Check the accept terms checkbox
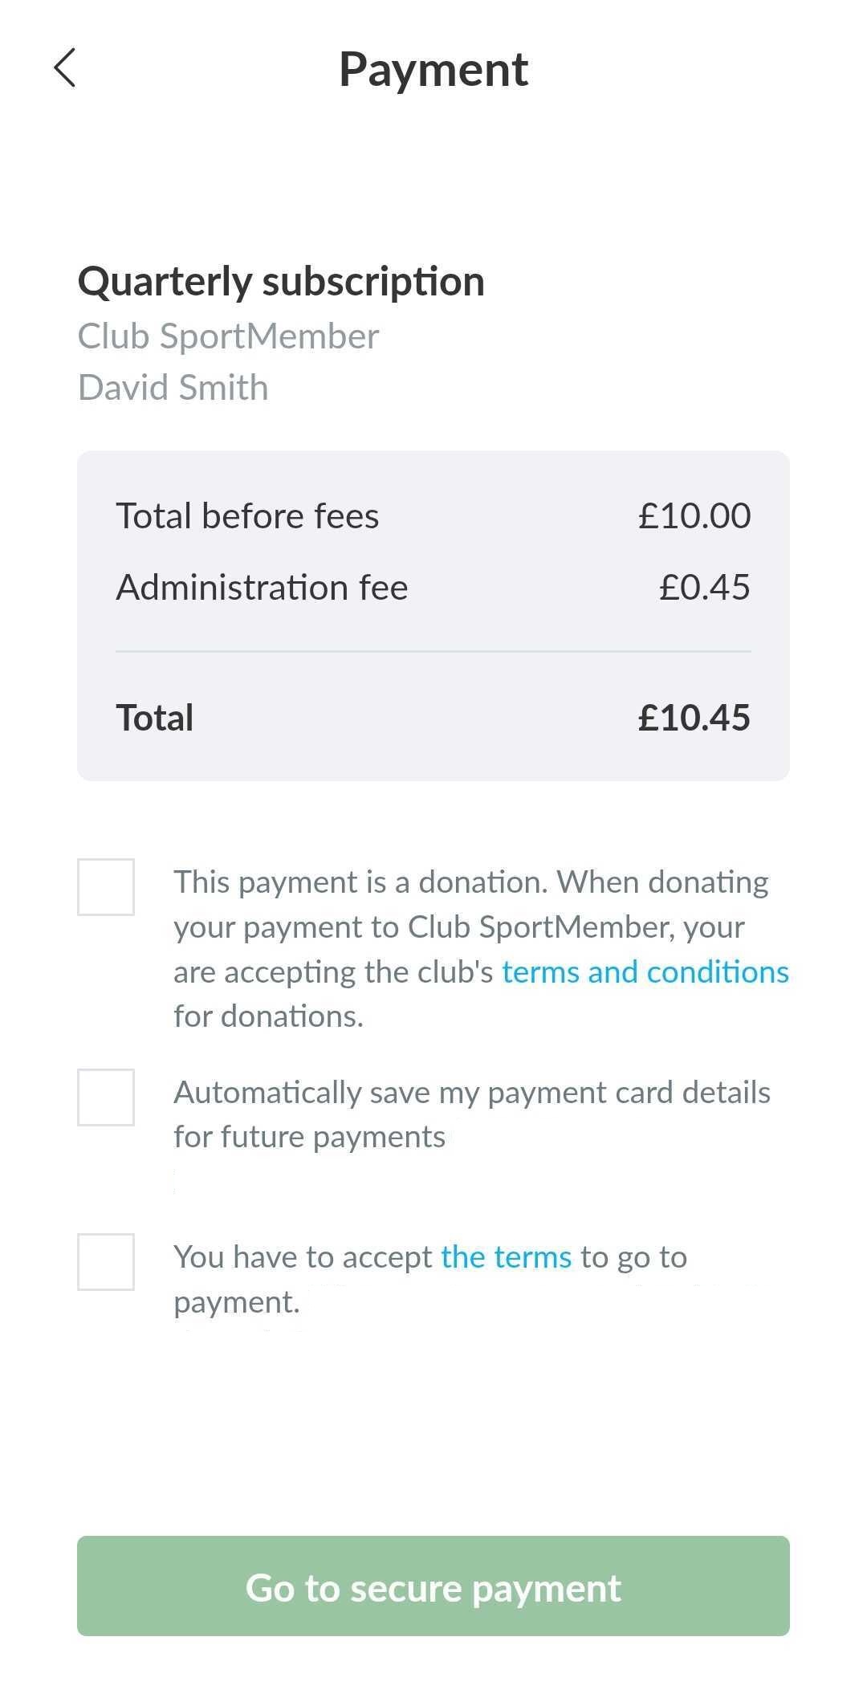Viewport: 867px width, 1698px height. [106, 1262]
